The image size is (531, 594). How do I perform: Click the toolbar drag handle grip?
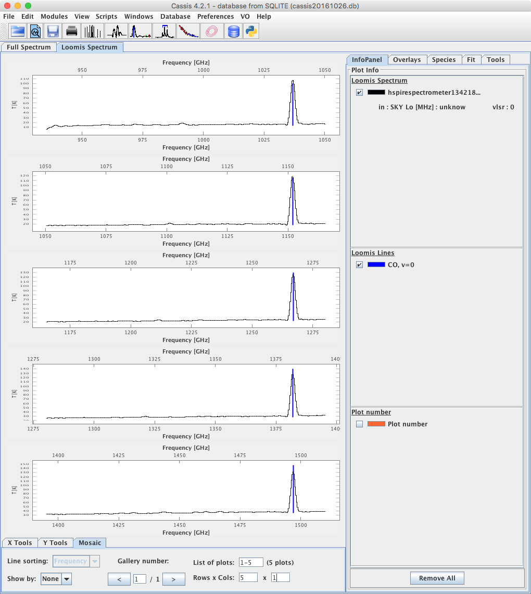coord(5,31)
